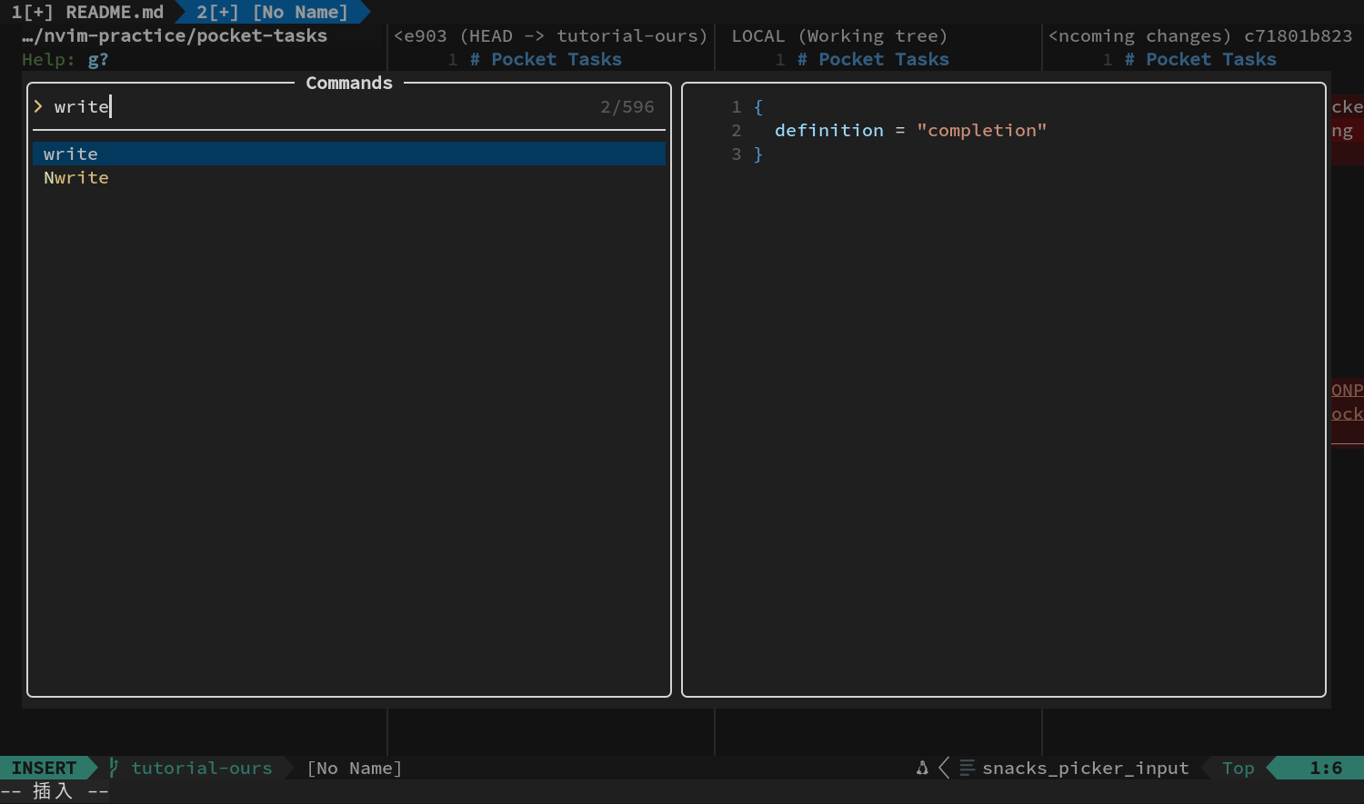Viewport: 1364px width, 804px height.
Task: Click '# Pocket Tasks' heading in incoming pane
Action: [x=1200, y=59]
